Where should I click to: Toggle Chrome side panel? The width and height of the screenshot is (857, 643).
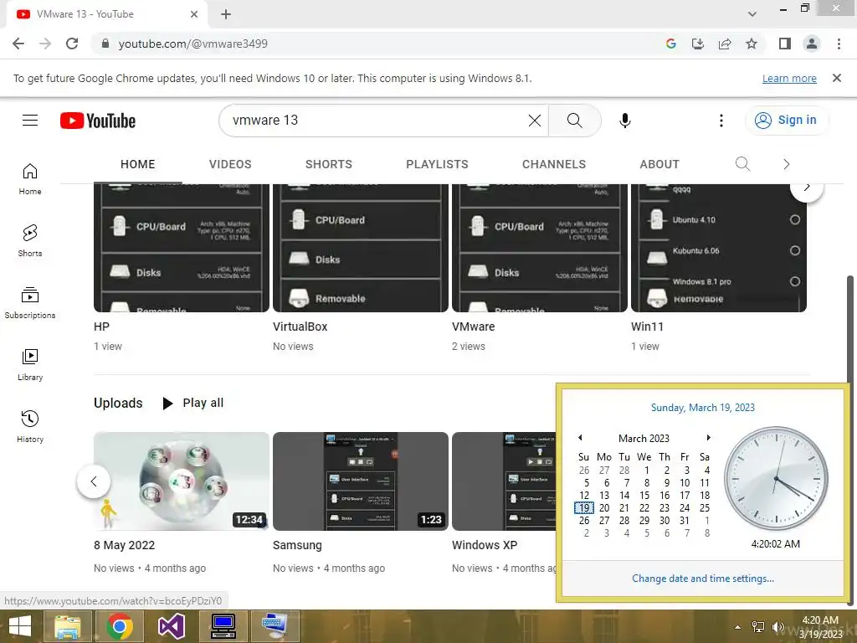785,44
